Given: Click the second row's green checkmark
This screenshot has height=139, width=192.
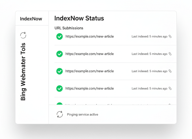Looking at the screenshot, I should (59, 54).
